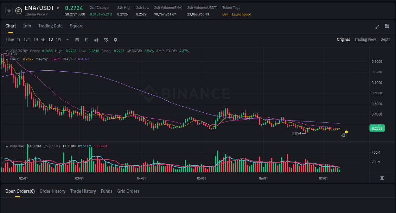Viewport: 396px width, 213px height.
Task: Open the indicator list icon
Action: (105, 39)
